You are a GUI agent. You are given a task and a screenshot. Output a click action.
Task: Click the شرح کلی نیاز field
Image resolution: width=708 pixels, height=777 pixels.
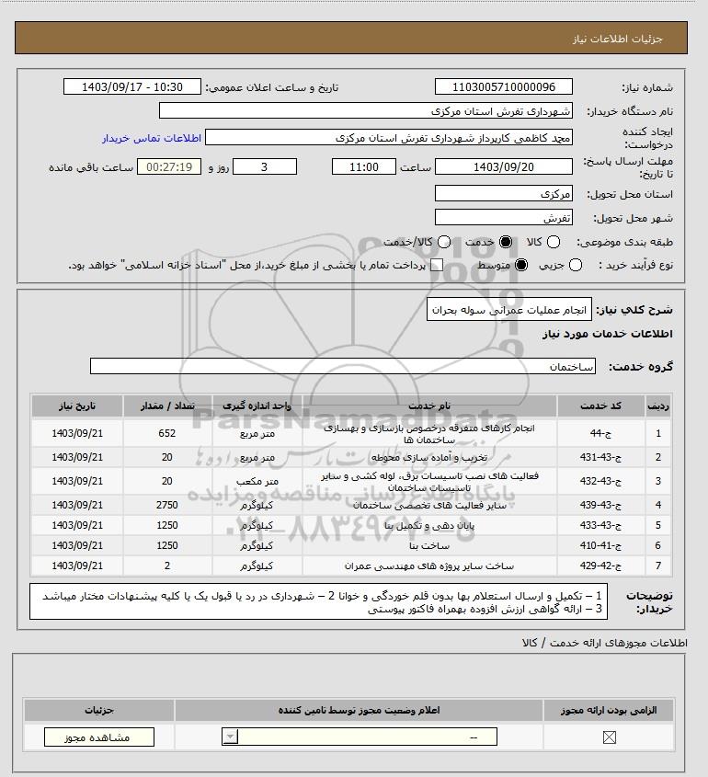tap(509, 310)
